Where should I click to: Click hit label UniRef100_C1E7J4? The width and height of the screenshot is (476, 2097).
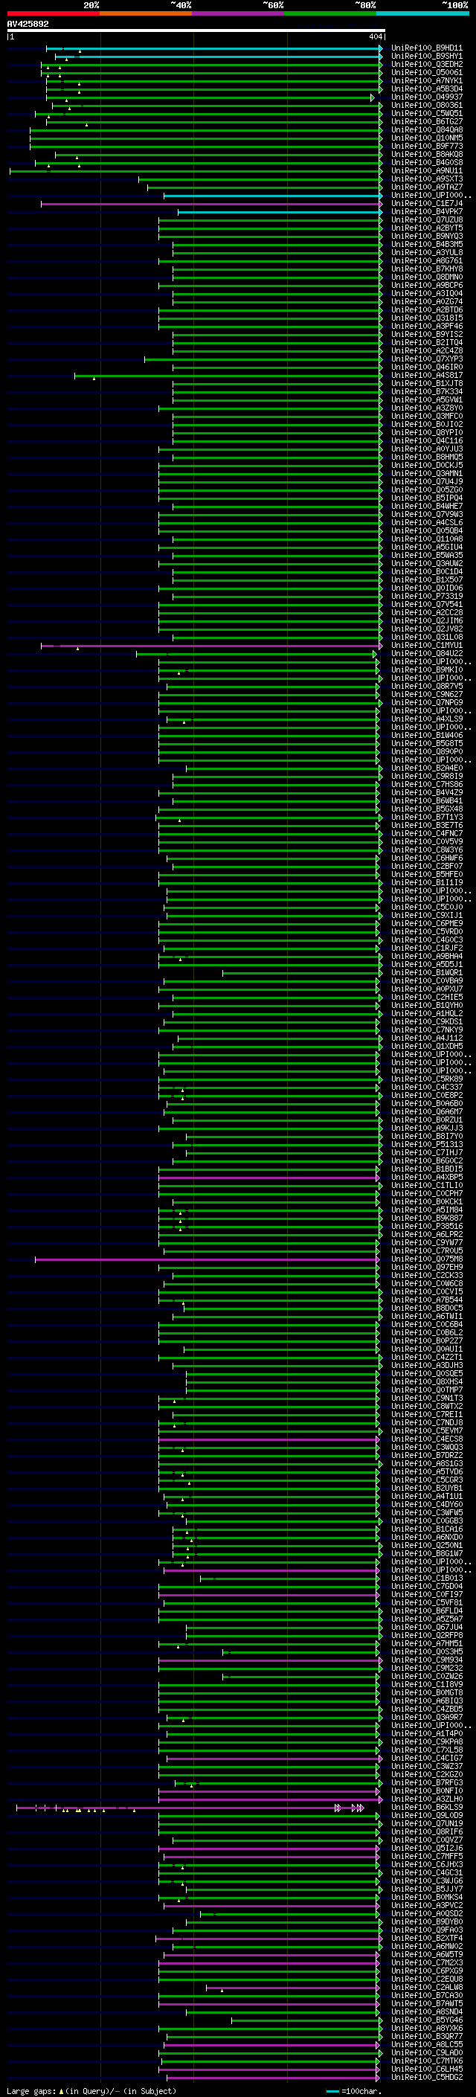click(x=427, y=204)
